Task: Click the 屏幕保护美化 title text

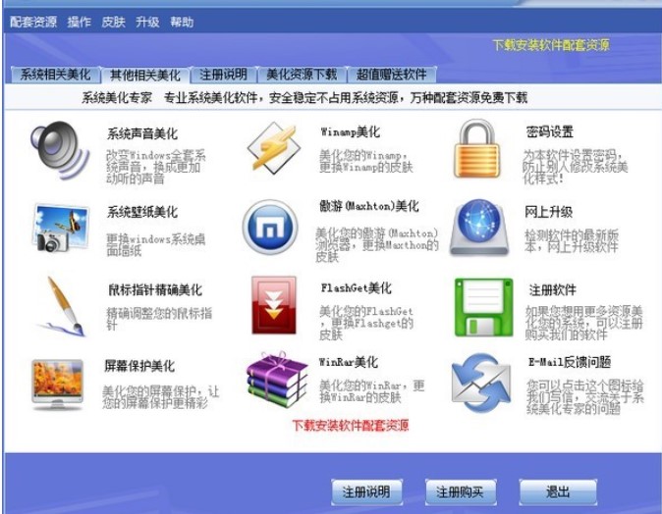Action: [139, 366]
